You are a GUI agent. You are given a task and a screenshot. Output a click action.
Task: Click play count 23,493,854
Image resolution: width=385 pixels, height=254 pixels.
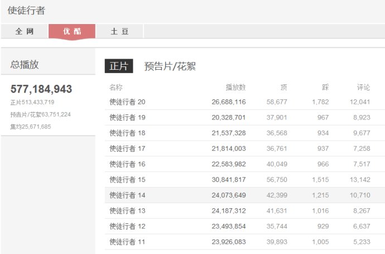(x=229, y=226)
